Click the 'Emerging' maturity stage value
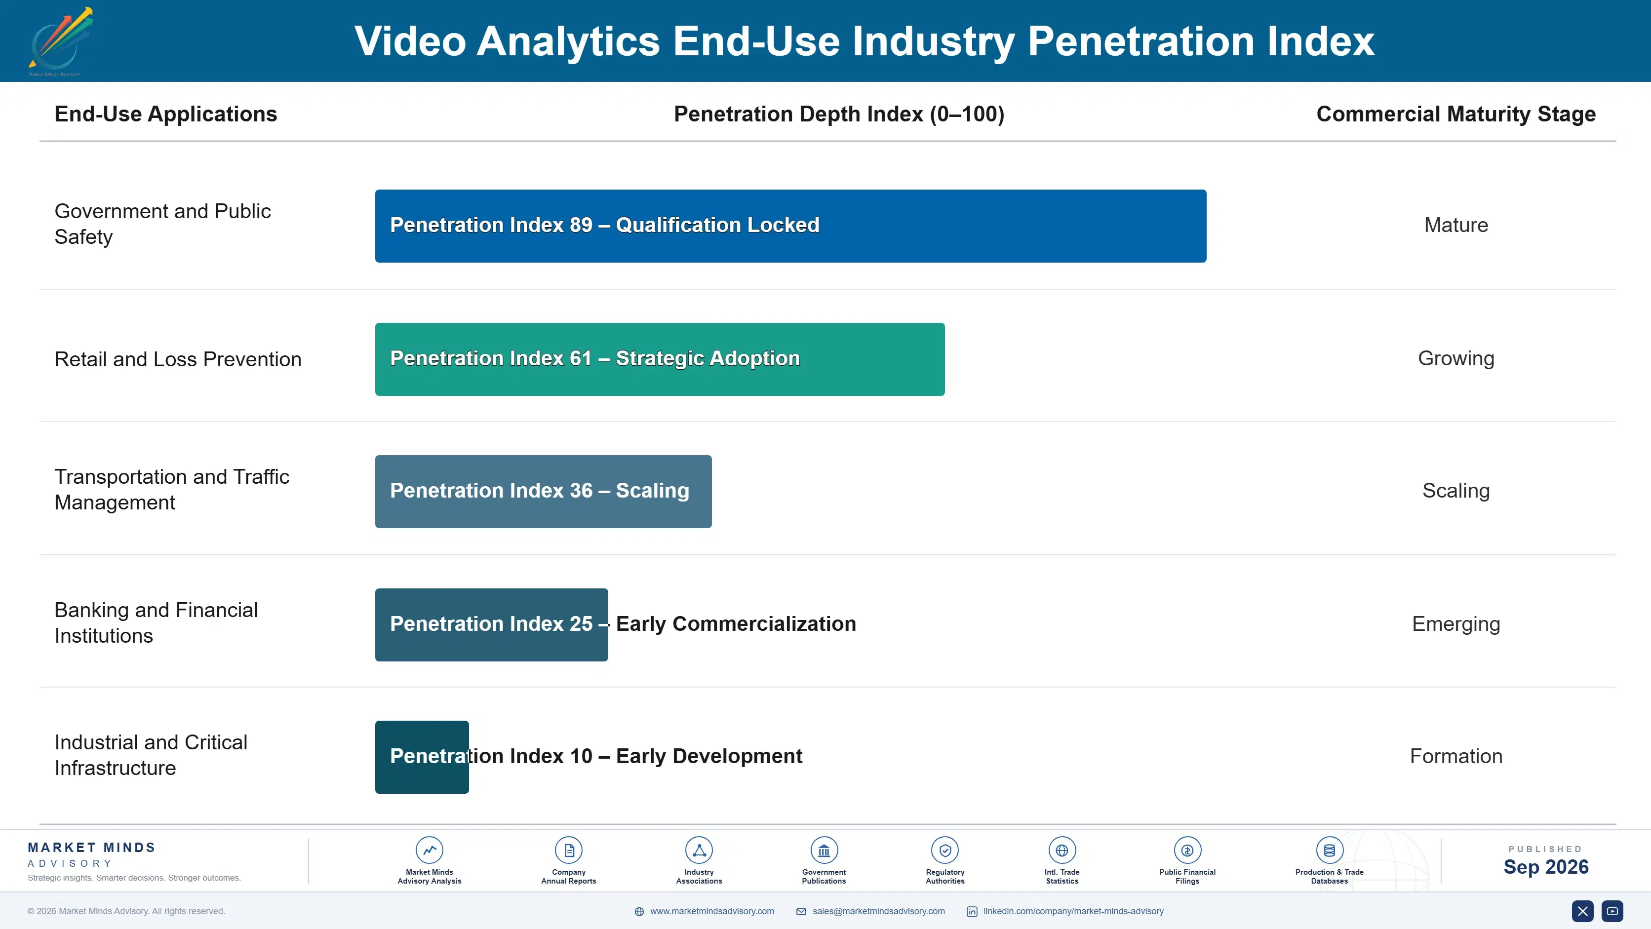The width and height of the screenshot is (1651, 929). 1456,624
